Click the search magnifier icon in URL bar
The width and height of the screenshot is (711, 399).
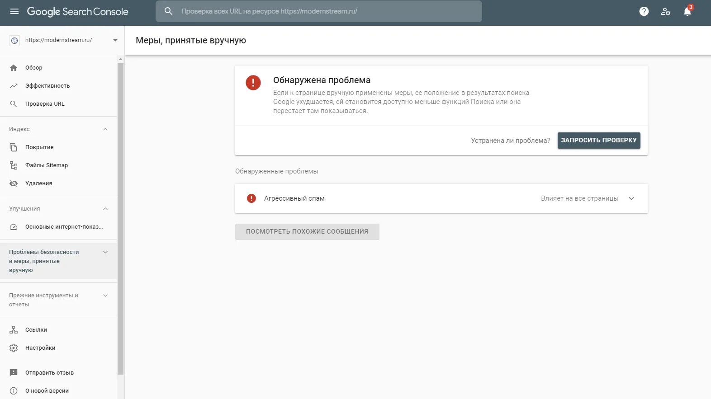coord(168,11)
